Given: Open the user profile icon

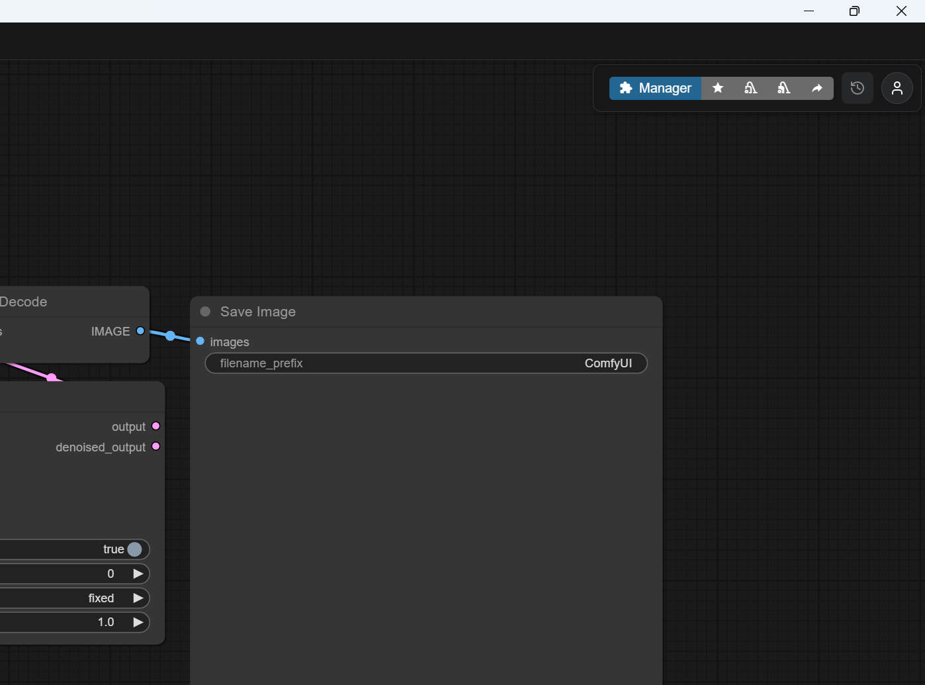Looking at the screenshot, I should click(x=897, y=88).
